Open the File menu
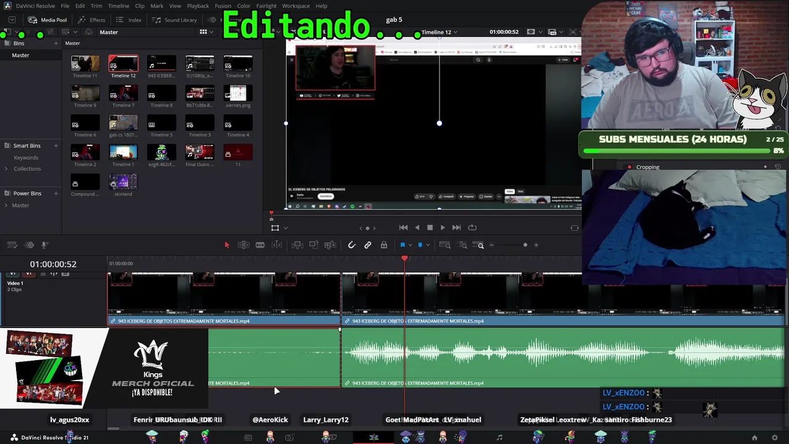 [65, 6]
